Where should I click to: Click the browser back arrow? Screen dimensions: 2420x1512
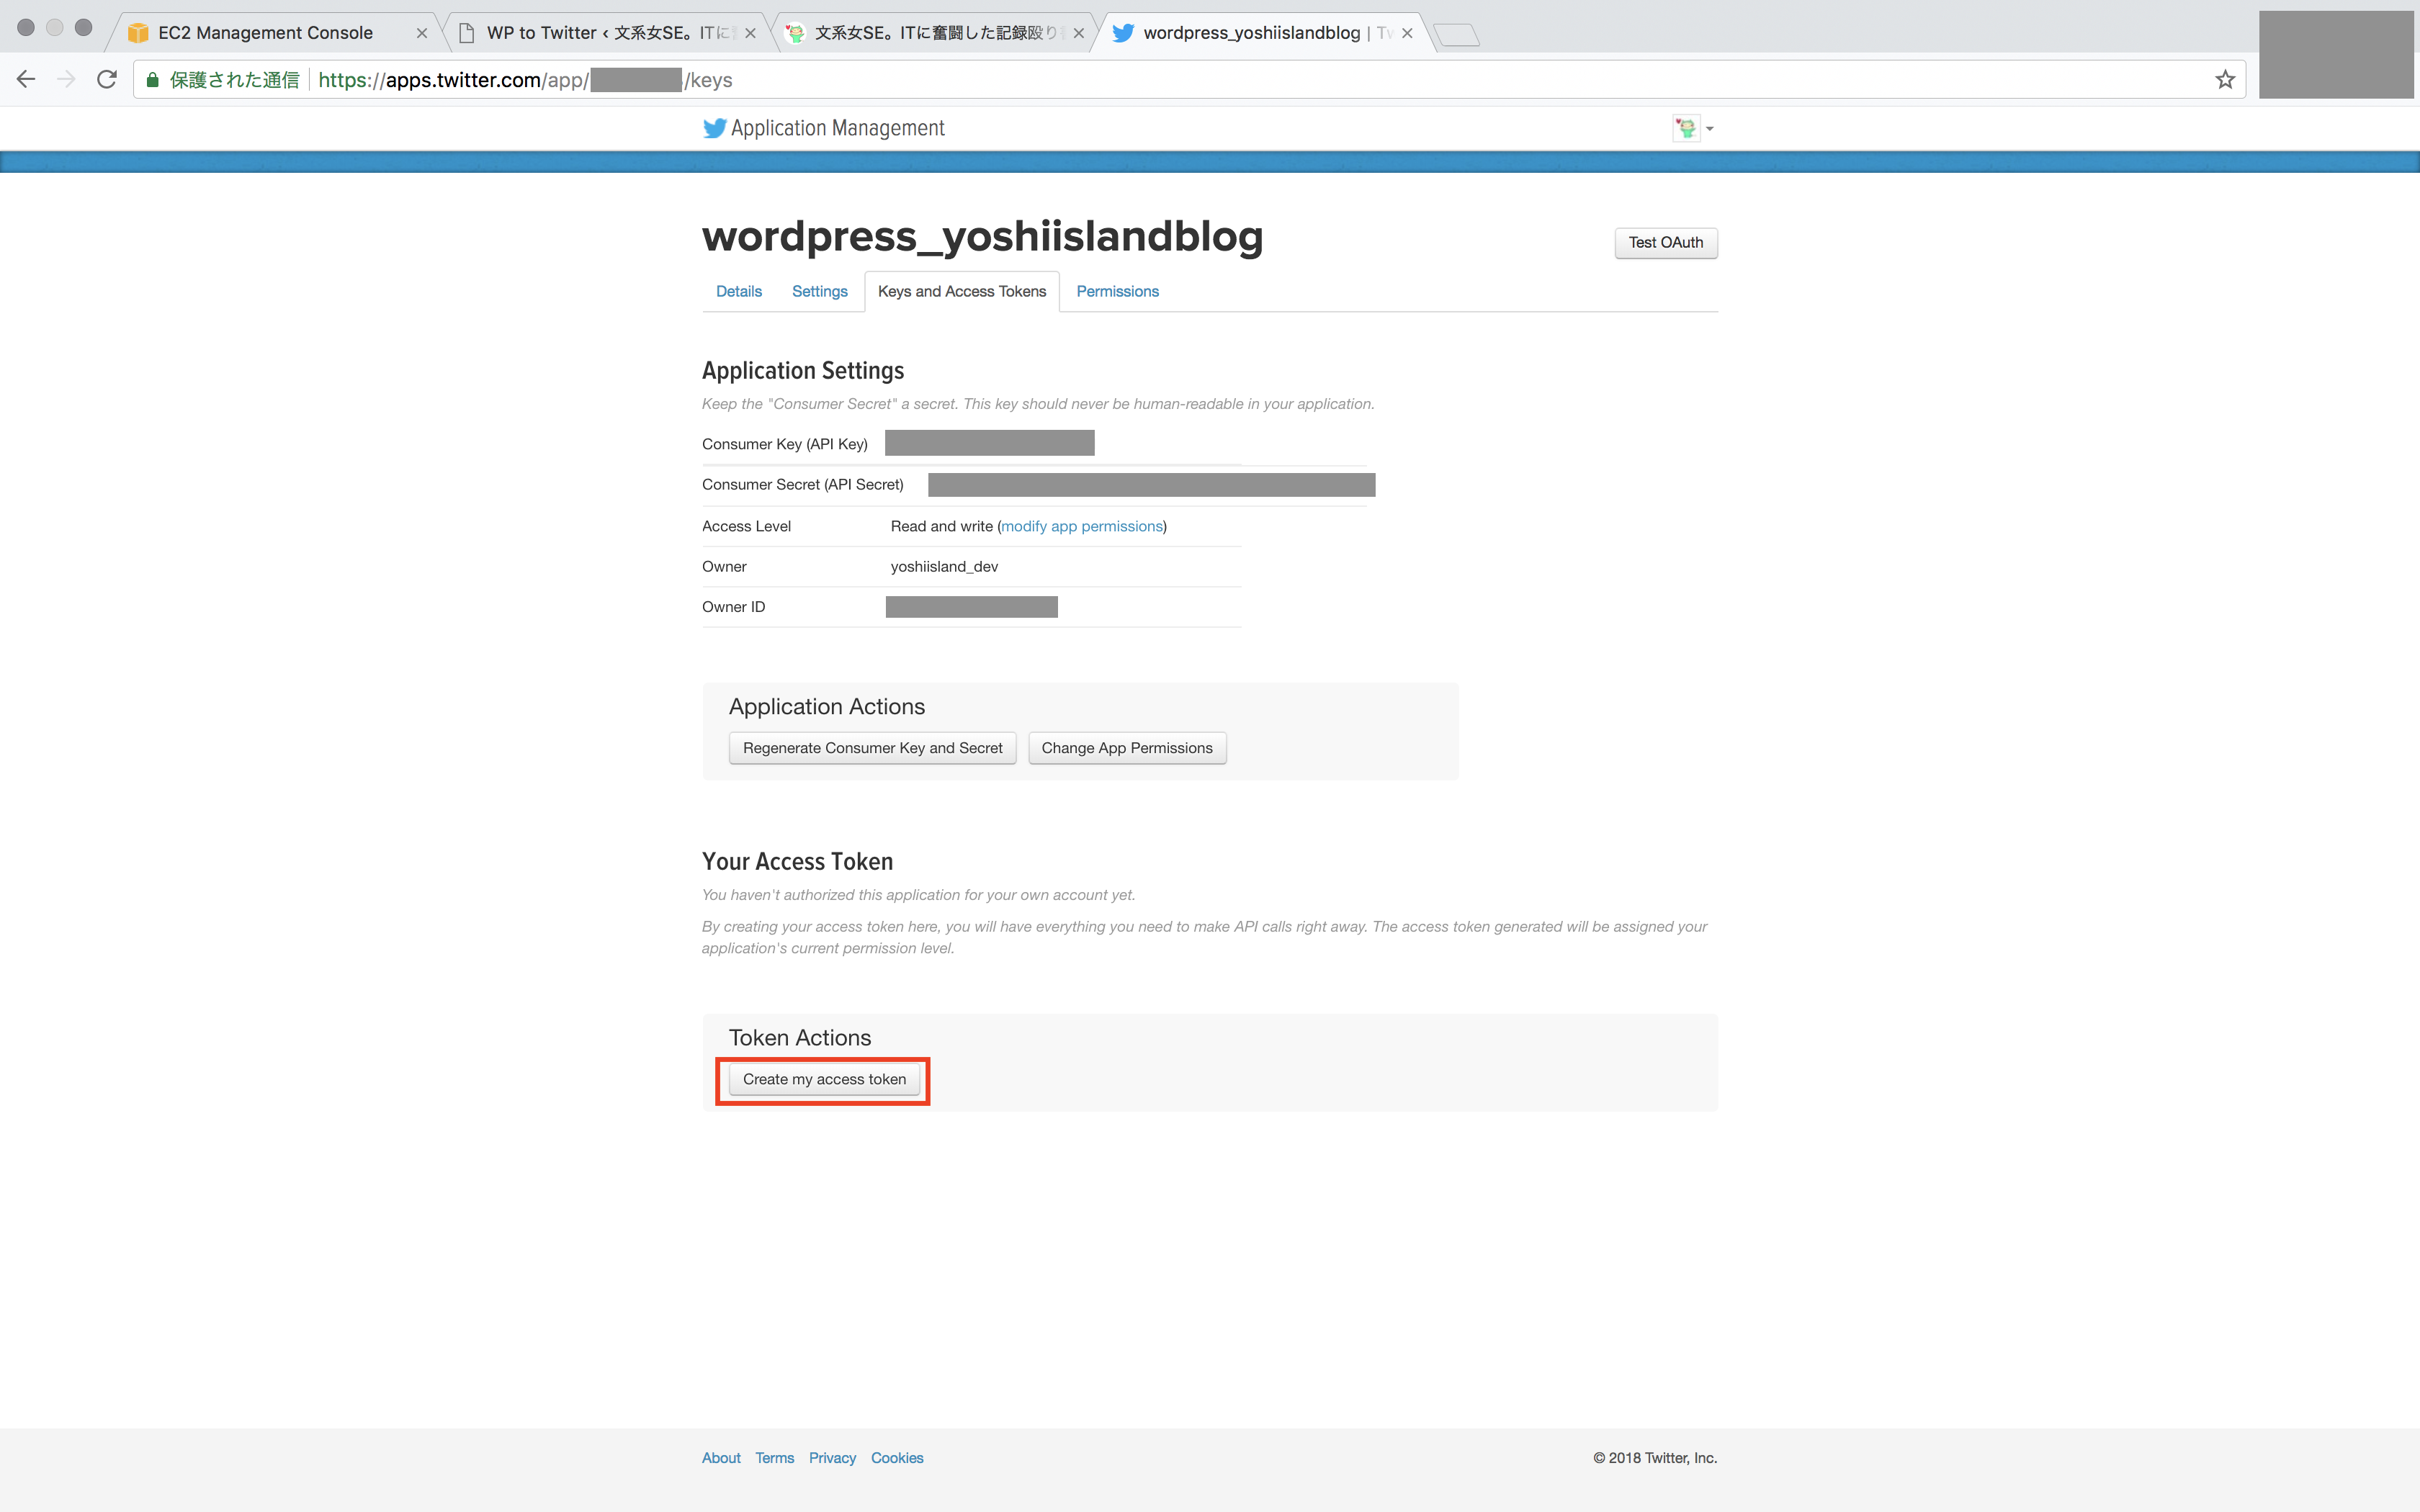[x=26, y=80]
